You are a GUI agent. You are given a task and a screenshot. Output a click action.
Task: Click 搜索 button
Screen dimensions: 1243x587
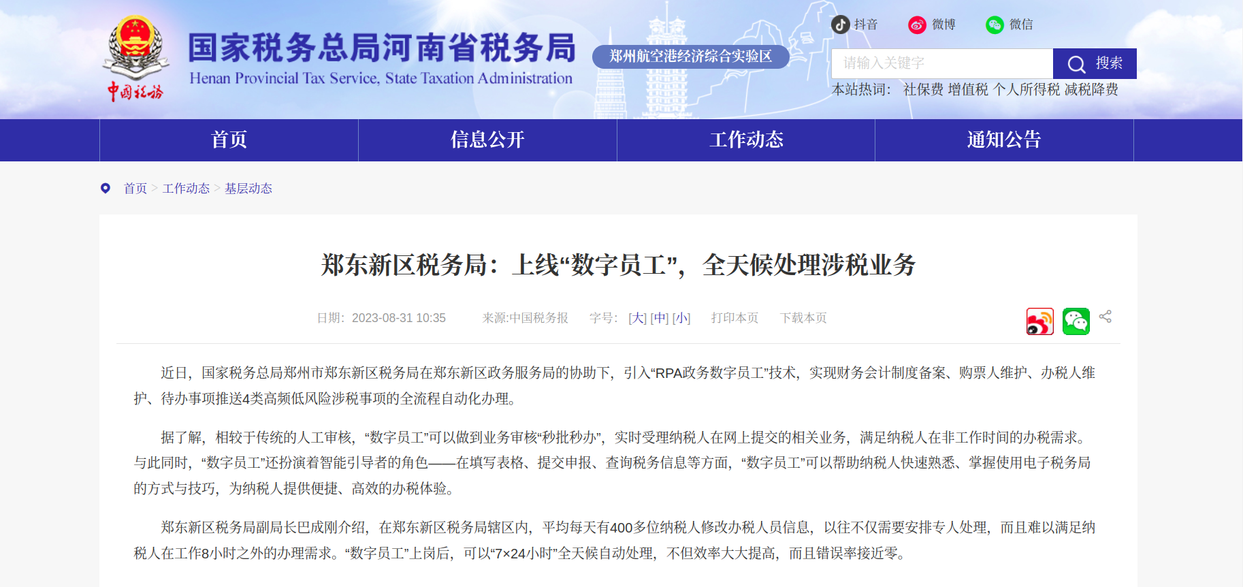1095,63
